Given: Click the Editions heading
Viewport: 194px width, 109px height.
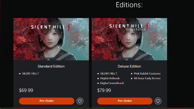Looking at the screenshot, I should (129, 5).
